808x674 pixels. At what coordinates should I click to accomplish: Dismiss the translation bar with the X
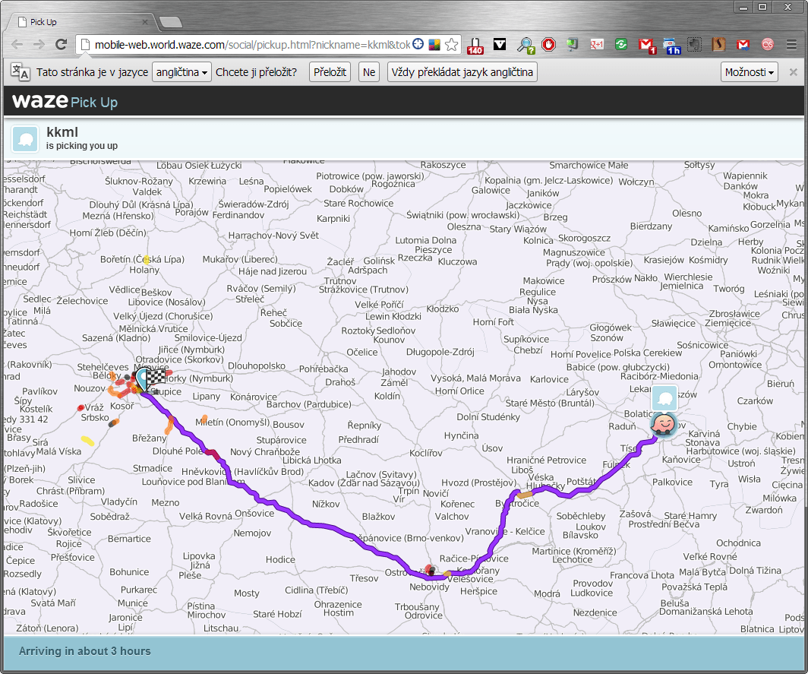794,72
